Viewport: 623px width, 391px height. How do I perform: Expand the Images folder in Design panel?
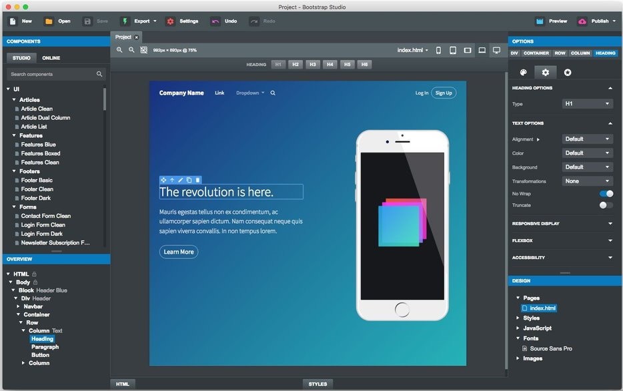(519, 358)
